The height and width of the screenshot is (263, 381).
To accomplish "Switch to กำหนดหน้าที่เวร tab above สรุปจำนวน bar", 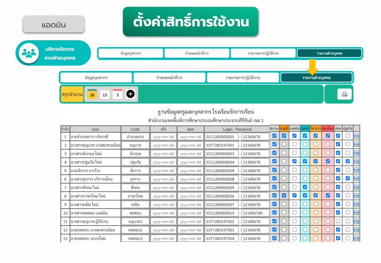I will [169, 77].
